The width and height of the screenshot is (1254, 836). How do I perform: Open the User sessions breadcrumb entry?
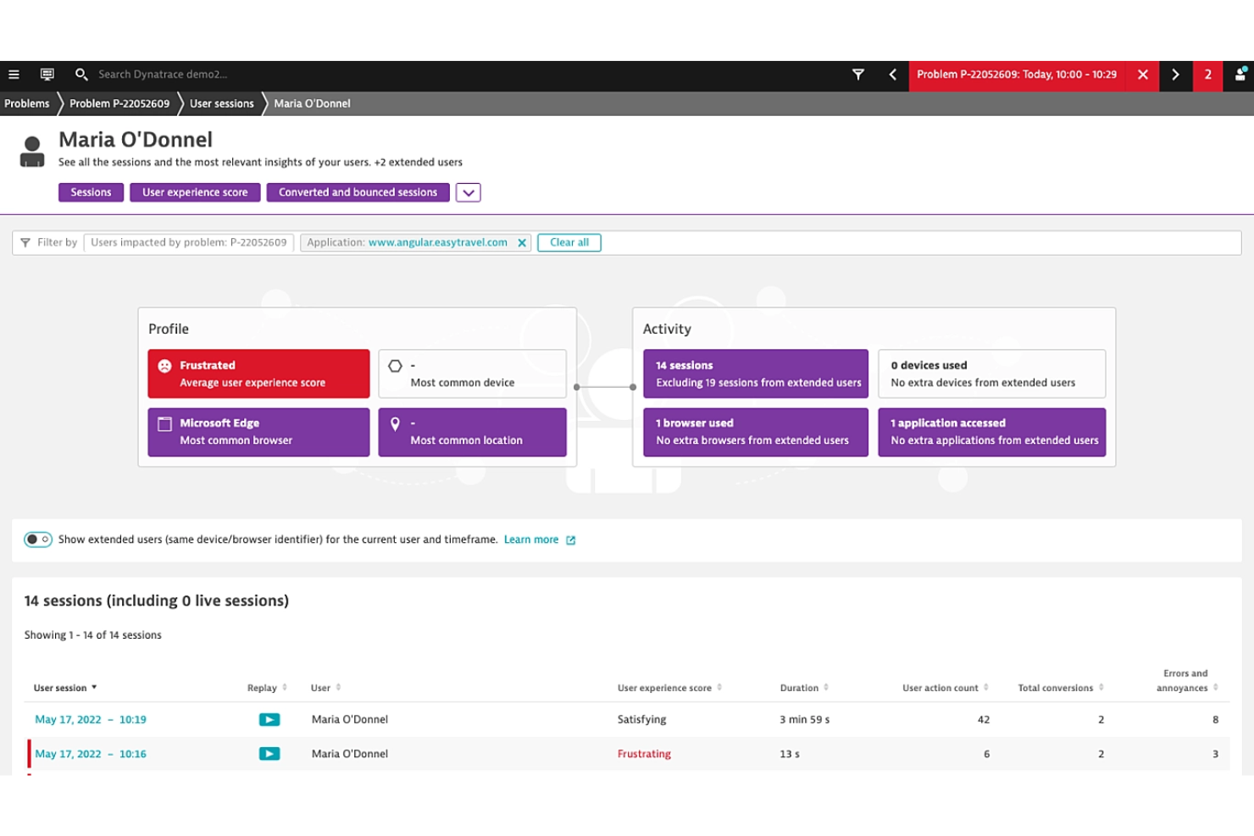pyautogui.click(x=221, y=103)
